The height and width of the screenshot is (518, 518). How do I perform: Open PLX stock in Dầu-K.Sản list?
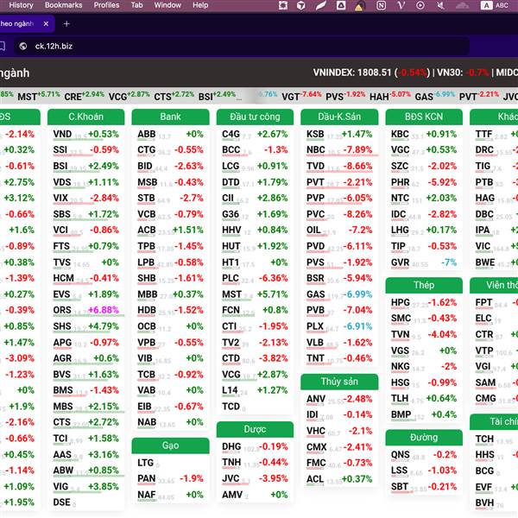coord(339,326)
